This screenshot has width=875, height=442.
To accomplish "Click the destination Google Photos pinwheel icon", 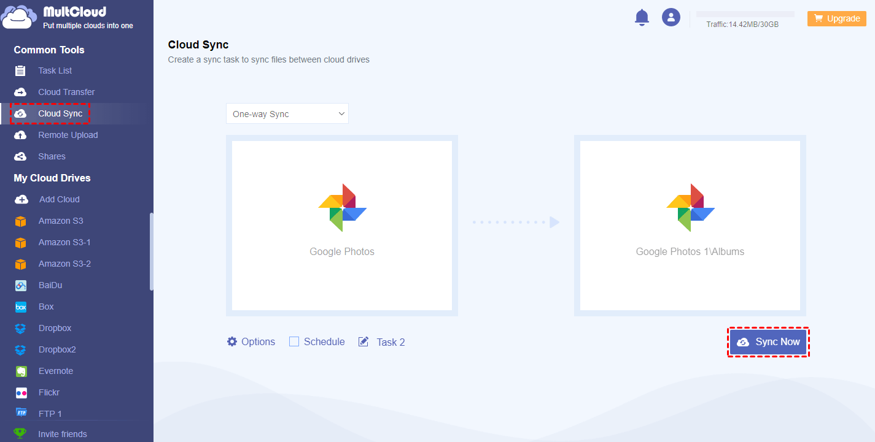I will click(x=690, y=208).
